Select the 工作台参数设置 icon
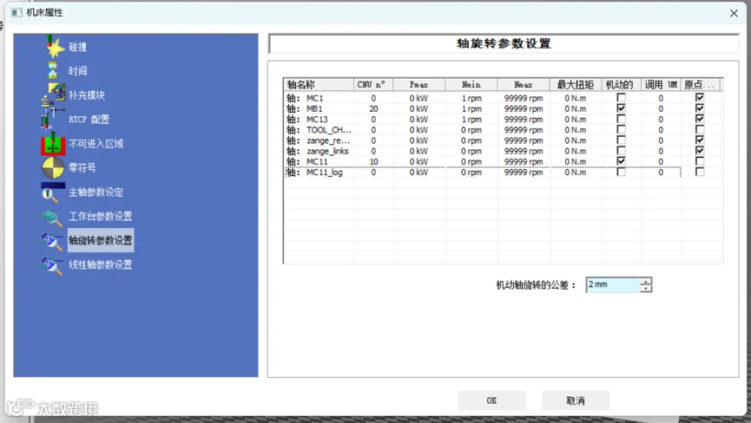Image resolution: width=751 pixels, height=423 pixels. pos(52,217)
